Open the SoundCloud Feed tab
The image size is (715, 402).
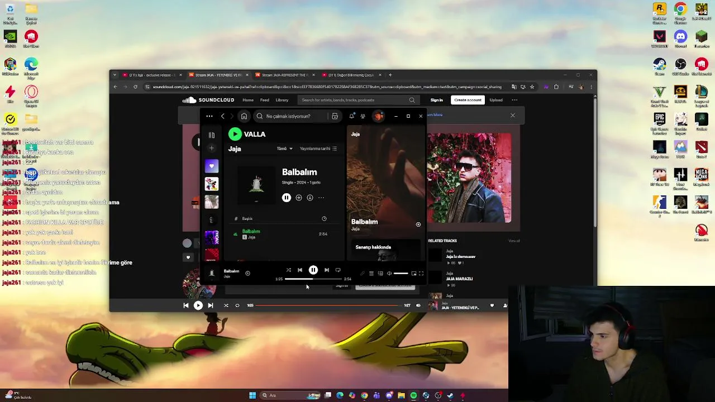point(265,100)
